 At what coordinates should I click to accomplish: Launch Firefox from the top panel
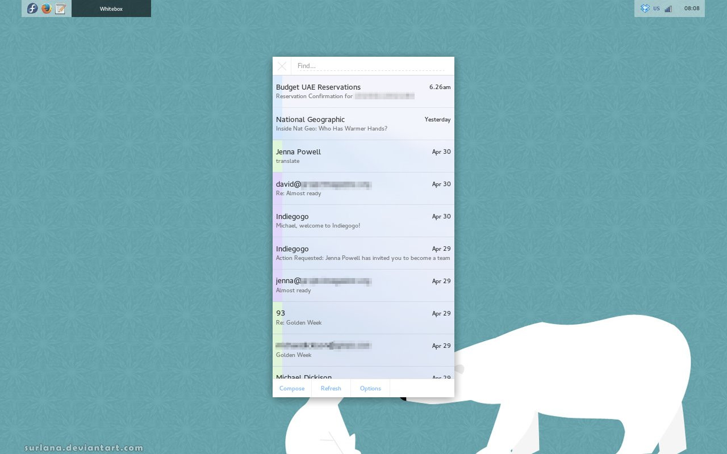tap(47, 9)
